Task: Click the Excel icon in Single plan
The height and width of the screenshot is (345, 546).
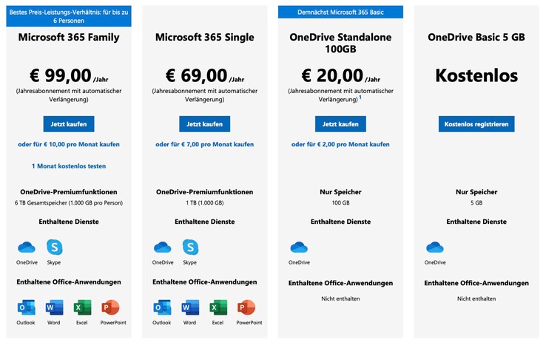Action: coord(218,307)
